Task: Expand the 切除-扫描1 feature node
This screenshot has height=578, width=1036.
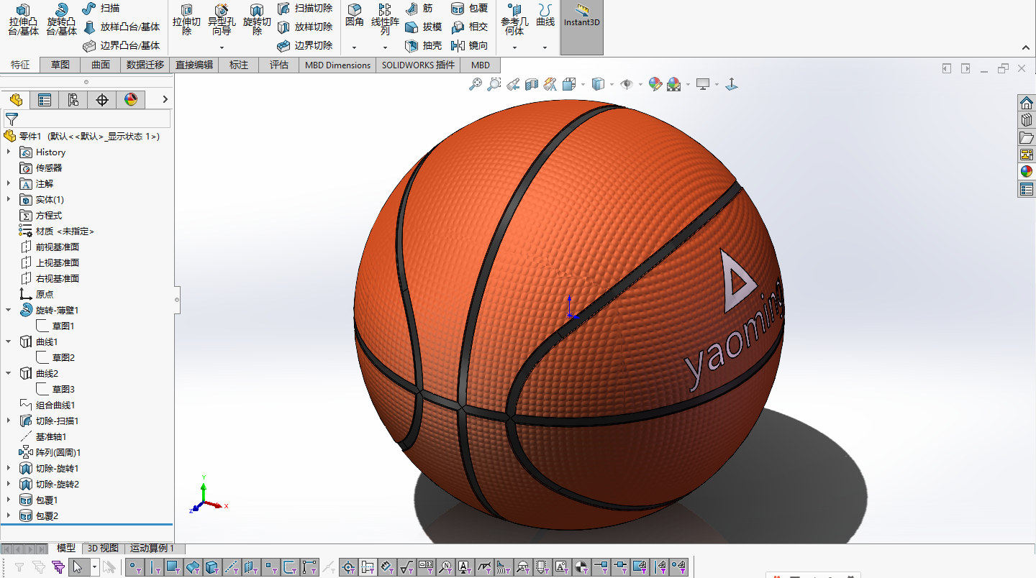Action: [x=9, y=421]
